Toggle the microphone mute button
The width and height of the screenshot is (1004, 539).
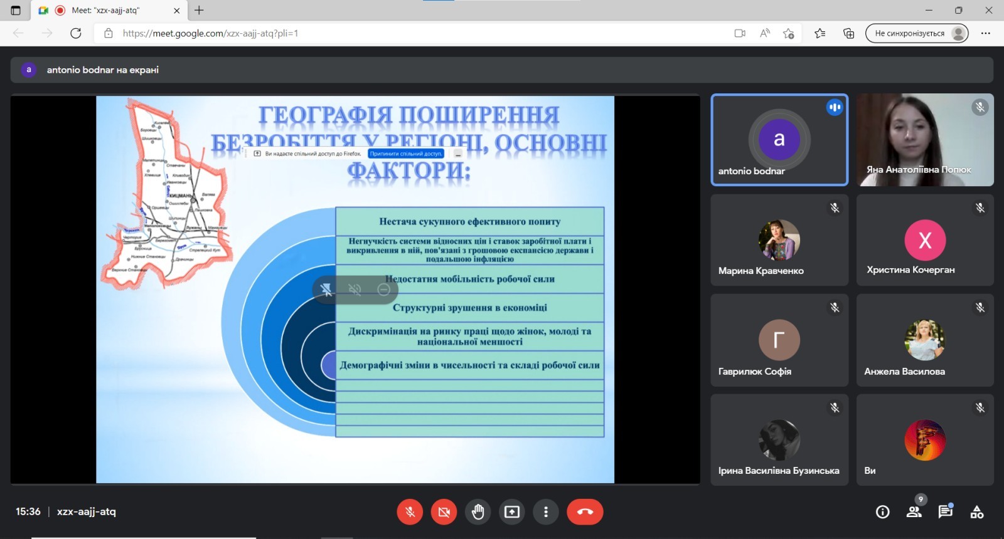pos(410,512)
